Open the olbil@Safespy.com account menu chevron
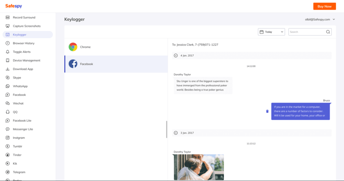The width and height of the screenshot is (344, 181). [x=334, y=19]
